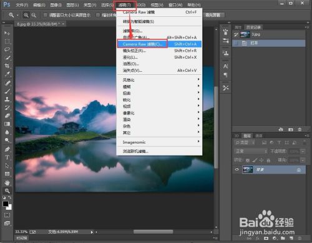Open tool preset picker arrow beside zoom icon
Screen dimensions: 312x243
tap(17, 15)
